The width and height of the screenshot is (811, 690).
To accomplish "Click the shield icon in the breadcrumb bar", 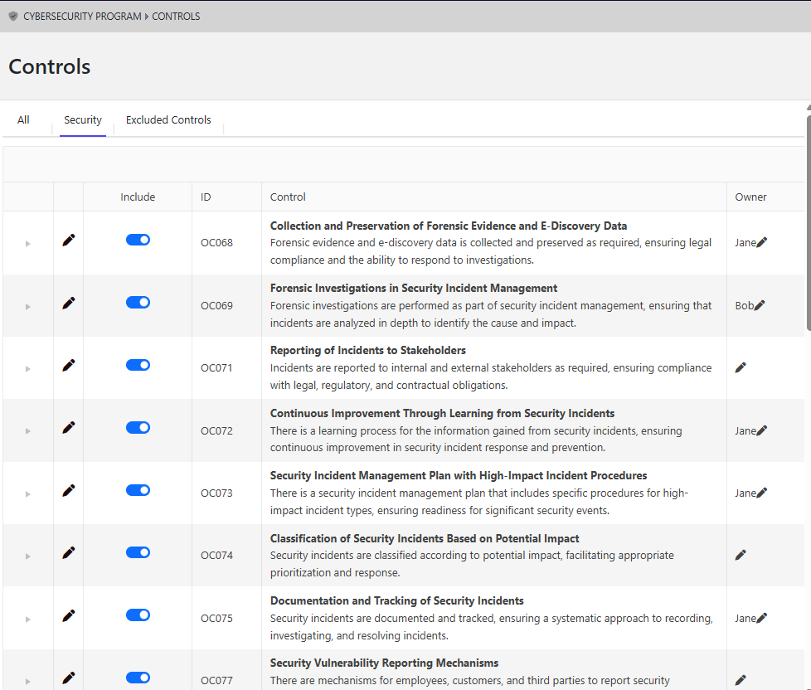I will pos(12,15).
